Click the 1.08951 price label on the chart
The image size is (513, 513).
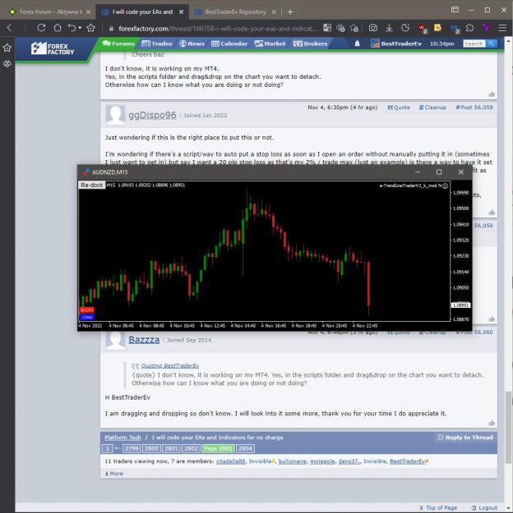click(460, 305)
